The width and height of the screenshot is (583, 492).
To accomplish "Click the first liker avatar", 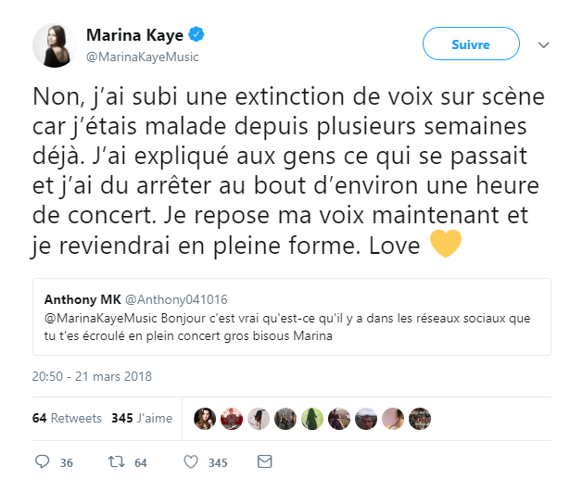I will click(x=205, y=418).
